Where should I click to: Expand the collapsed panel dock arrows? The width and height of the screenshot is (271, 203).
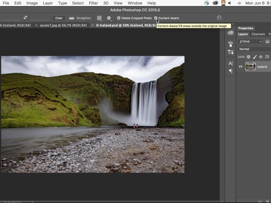[233, 24]
